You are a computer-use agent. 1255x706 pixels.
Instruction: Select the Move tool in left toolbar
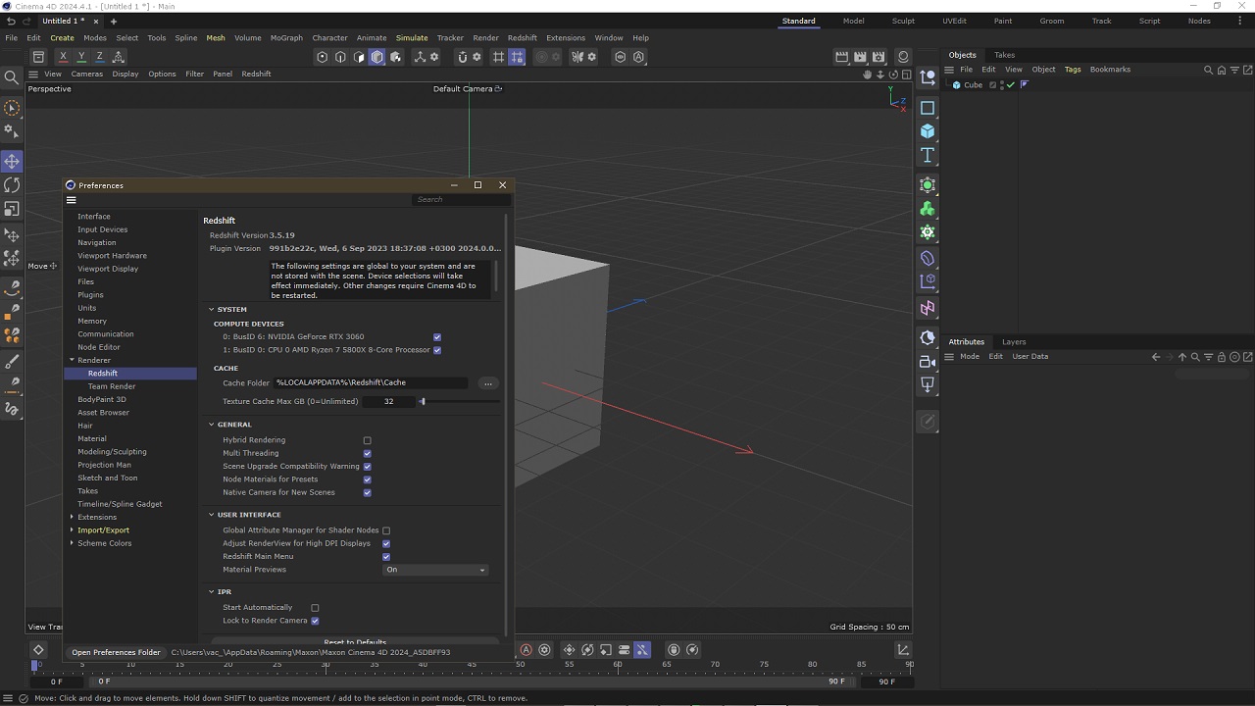coord(12,161)
